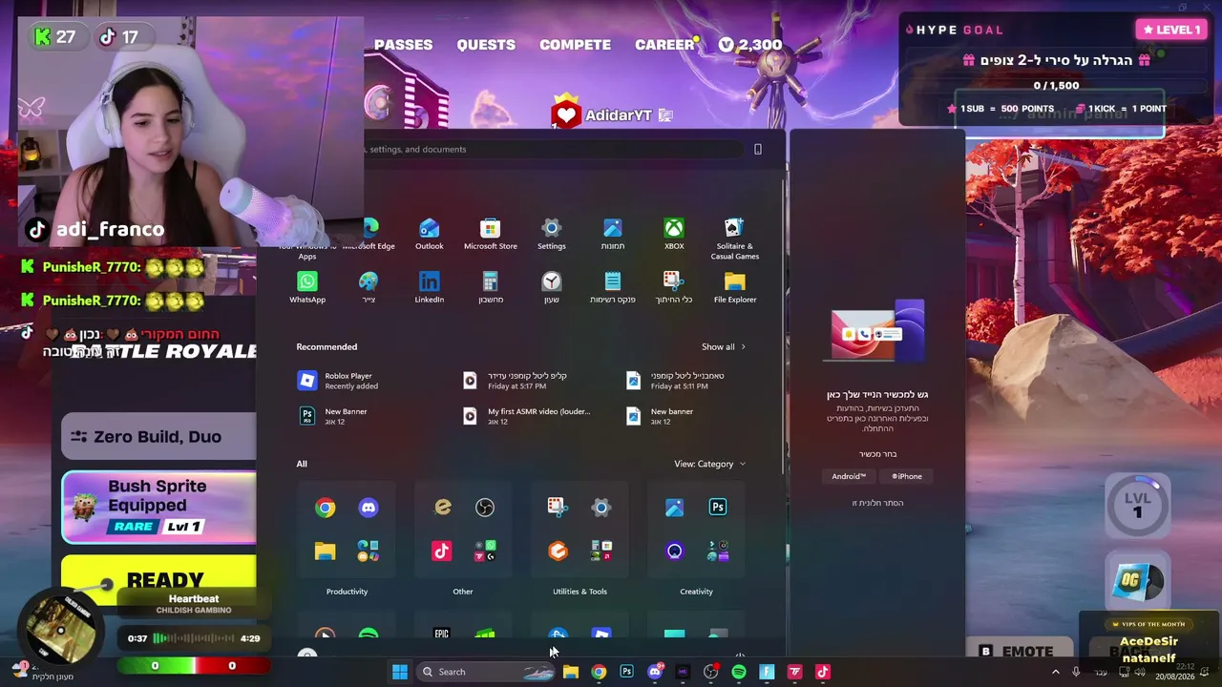1222x687 pixels.
Task: Open TikTok in the Other category
Action: [x=441, y=551]
